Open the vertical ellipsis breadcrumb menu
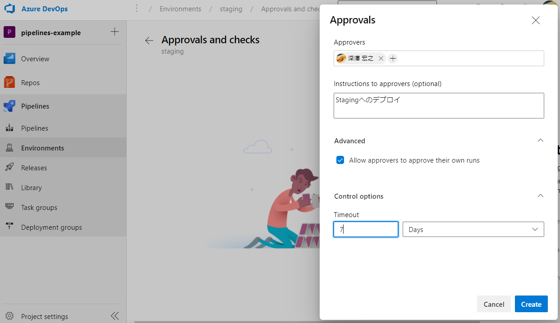This screenshot has height=323, width=560. pos(137,9)
